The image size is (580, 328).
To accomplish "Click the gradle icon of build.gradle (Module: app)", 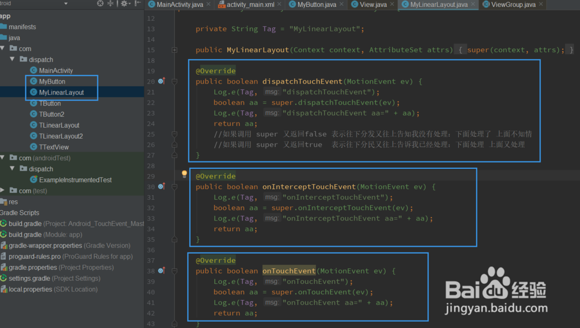I will pos(3,235).
